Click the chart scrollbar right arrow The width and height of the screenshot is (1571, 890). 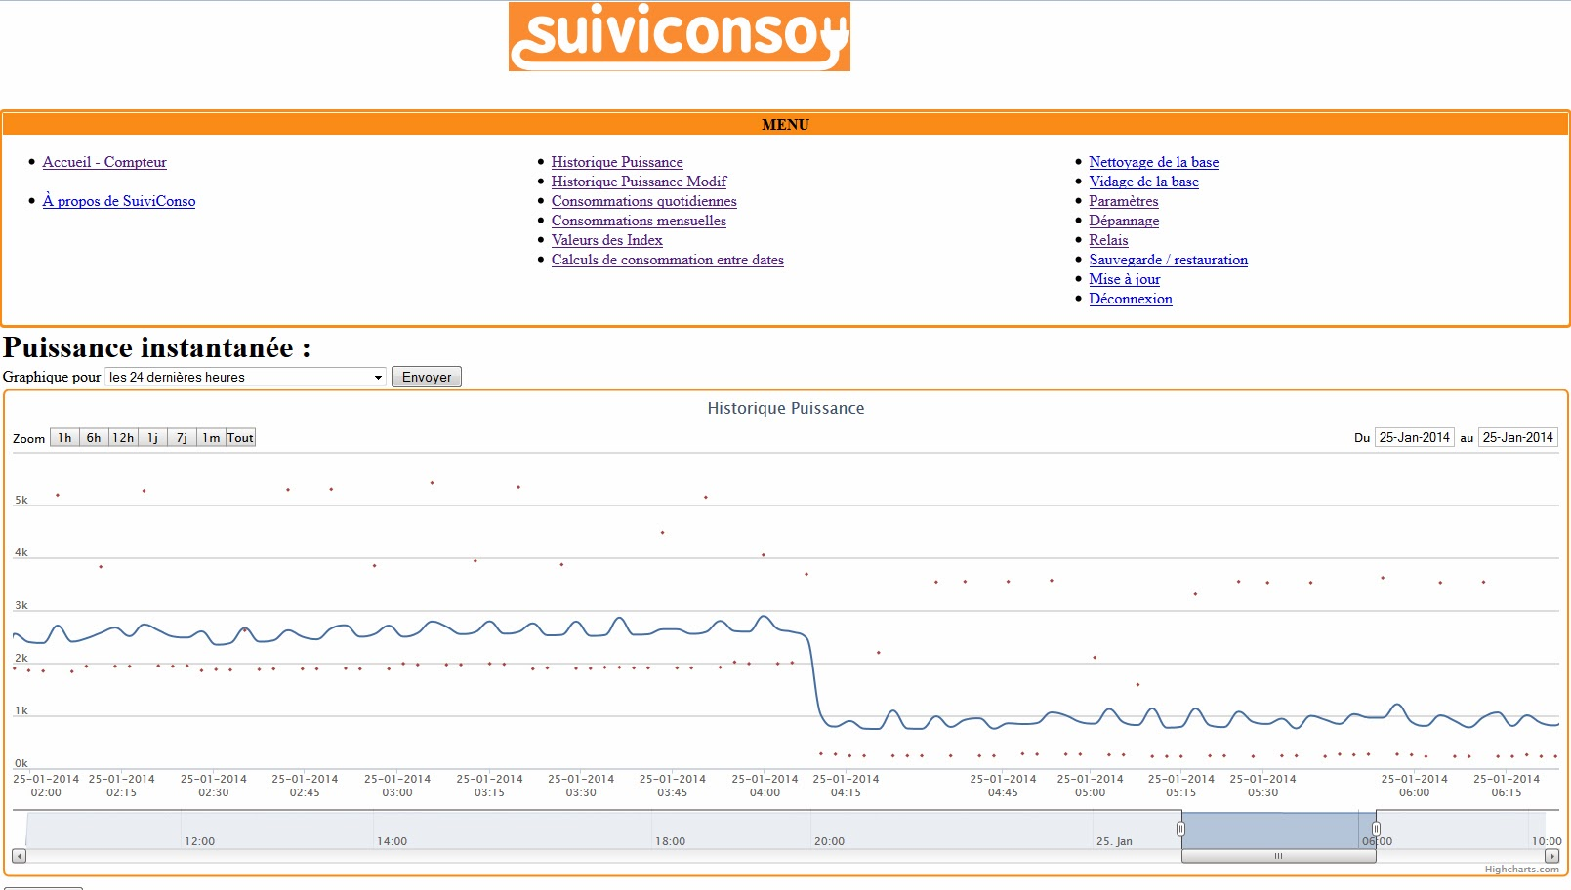tap(1551, 856)
